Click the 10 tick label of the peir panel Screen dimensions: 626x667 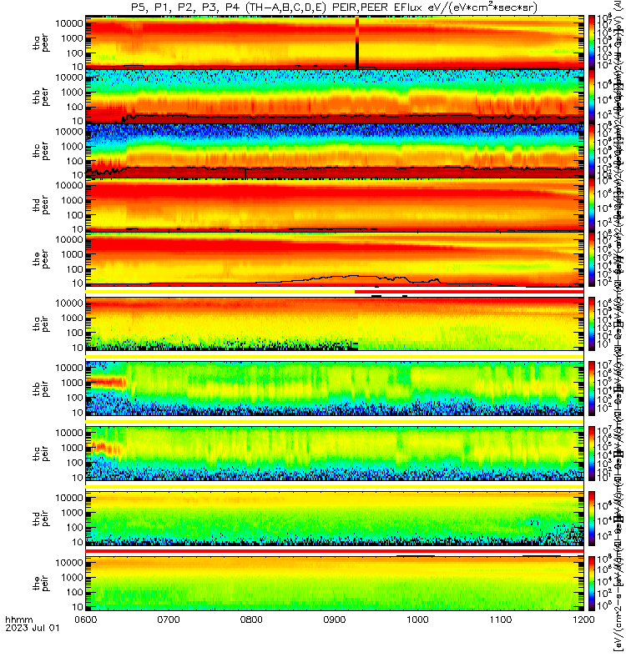point(78,607)
